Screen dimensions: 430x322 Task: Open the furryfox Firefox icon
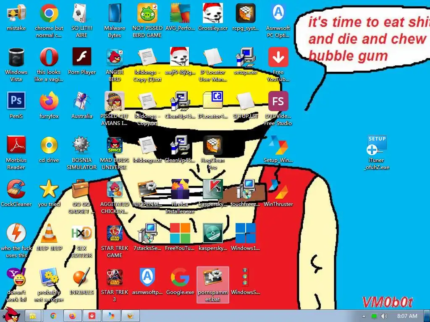49,101
